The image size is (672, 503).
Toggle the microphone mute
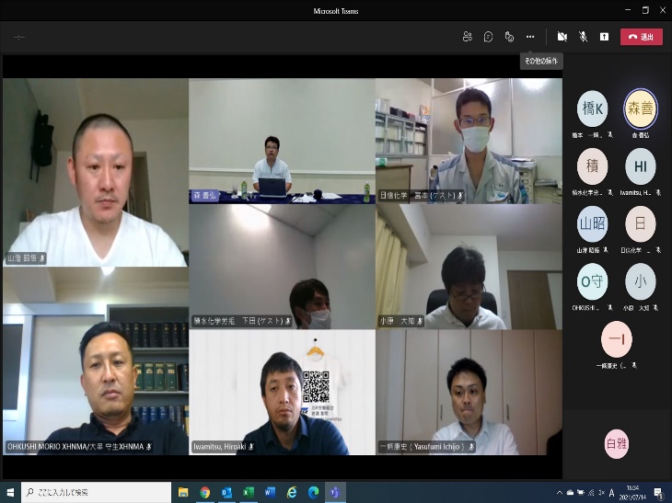coord(584,37)
